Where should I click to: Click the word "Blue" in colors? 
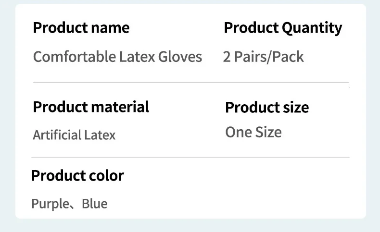click(94, 204)
